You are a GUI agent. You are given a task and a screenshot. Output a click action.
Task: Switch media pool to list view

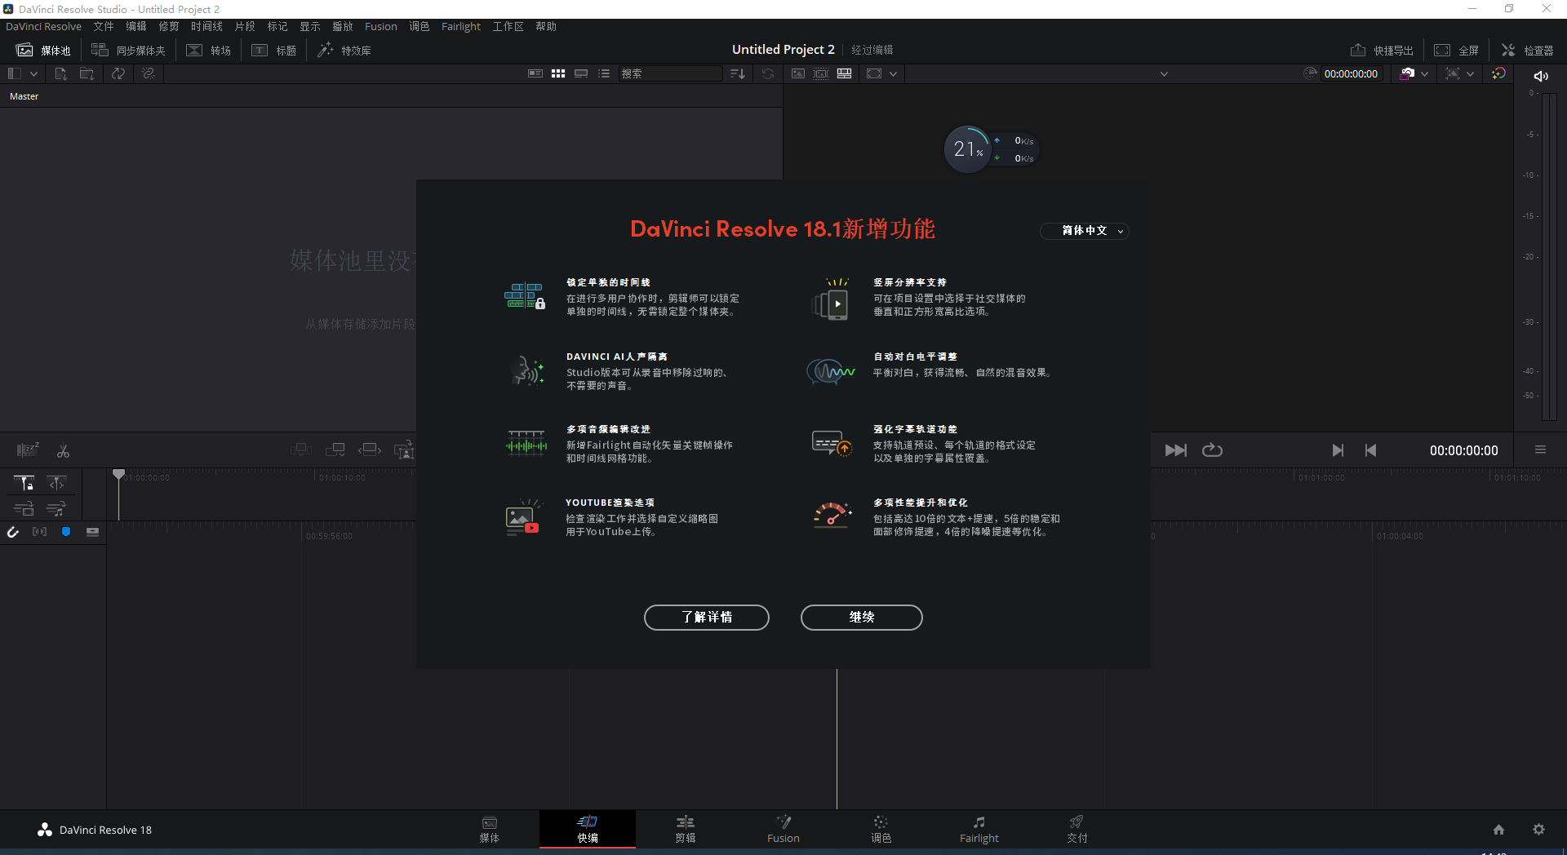click(604, 73)
